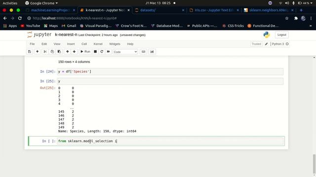Screen dimensions: 316x177
Task: Run the current cell
Action: coord(85,52)
